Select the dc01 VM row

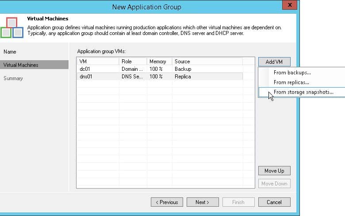pos(160,69)
